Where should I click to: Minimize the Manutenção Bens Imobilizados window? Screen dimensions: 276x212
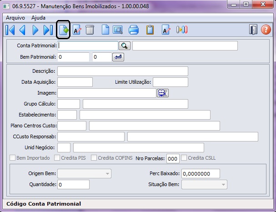click(x=234, y=4)
